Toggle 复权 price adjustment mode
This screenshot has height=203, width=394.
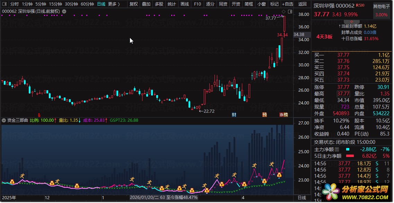(133, 4)
